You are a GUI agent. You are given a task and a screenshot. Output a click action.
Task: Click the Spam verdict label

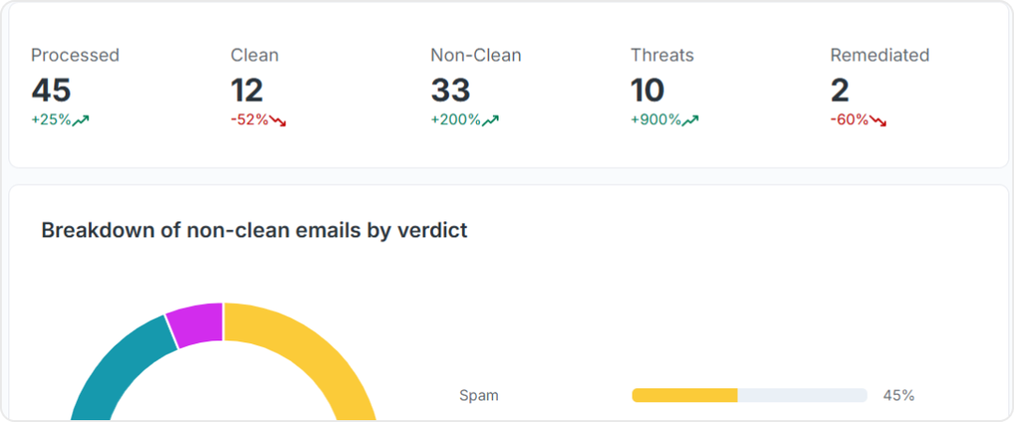[x=479, y=396]
